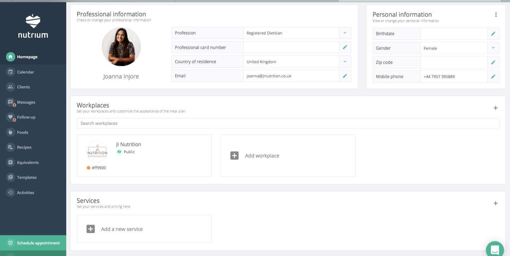Screen dimensions: 510x256
Task: Edit the Zip code with the pencil icon
Action: pos(493,62)
